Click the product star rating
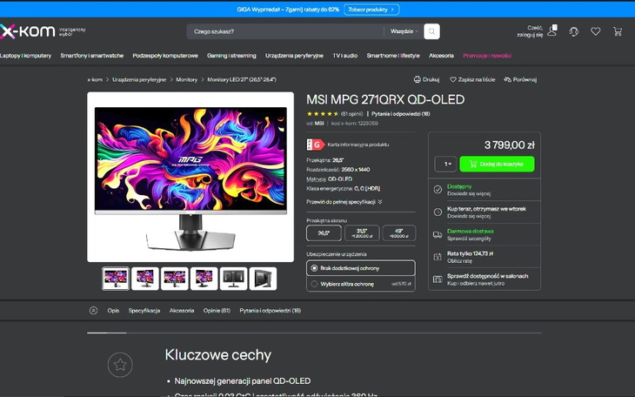The width and height of the screenshot is (635, 397). pyautogui.click(x=323, y=114)
